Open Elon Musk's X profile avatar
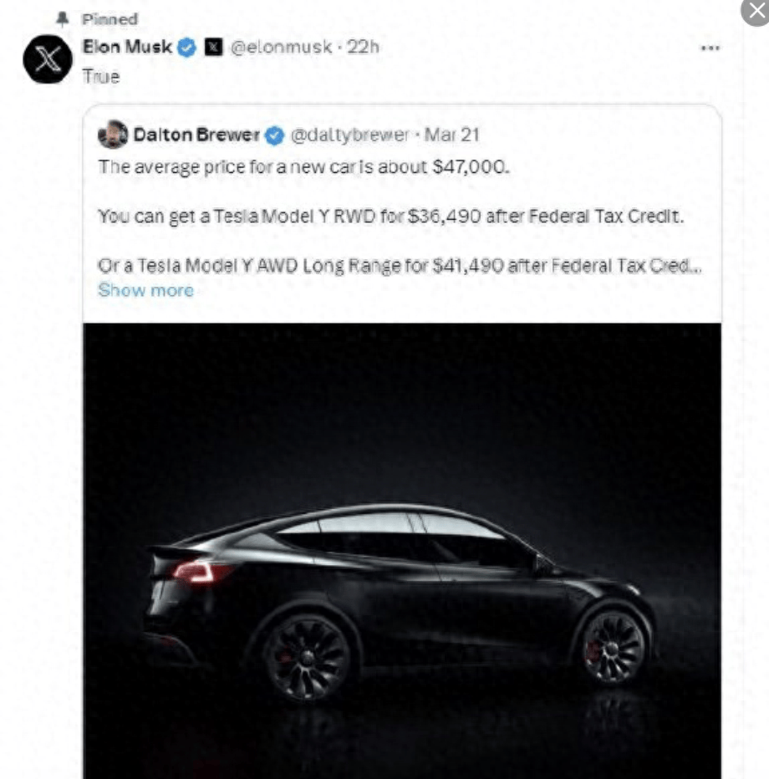 pyautogui.click(x=48, y=59)
